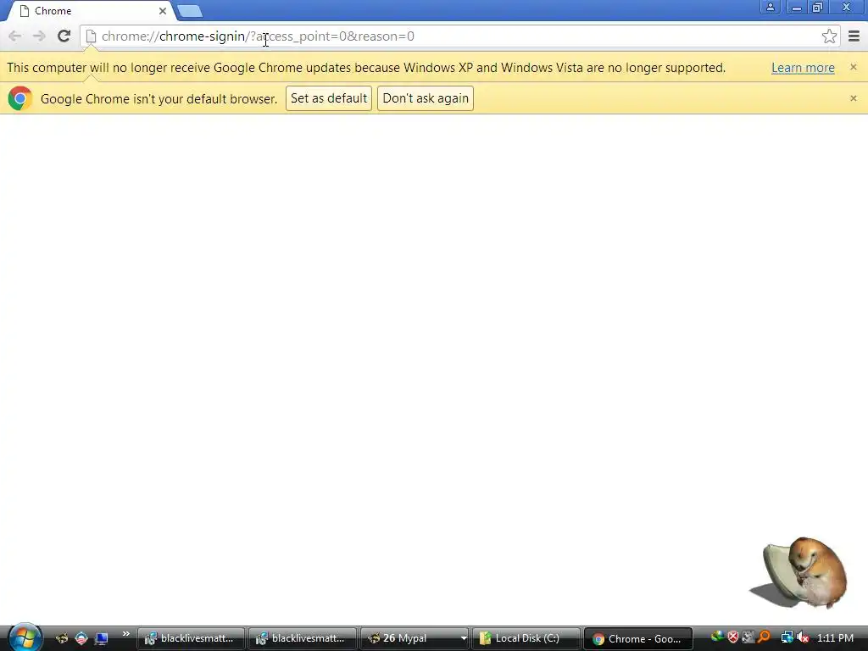Minimize the Chrome window
Viewport: 868px width, 651px height.
tap(797, 7)
